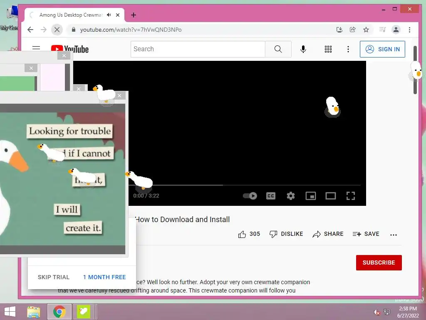This screenshot has width=426, height=320.
Task: Seek on the video progress bar
Action: coord(245,185)
